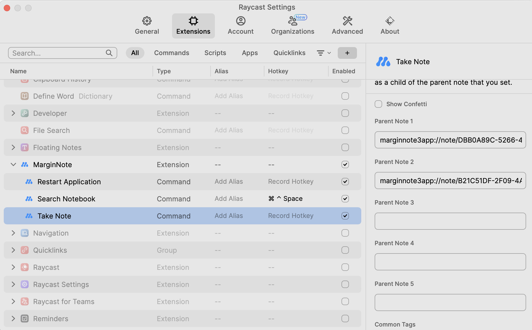Click the Raycast for Teams icon

click(25, 301)
